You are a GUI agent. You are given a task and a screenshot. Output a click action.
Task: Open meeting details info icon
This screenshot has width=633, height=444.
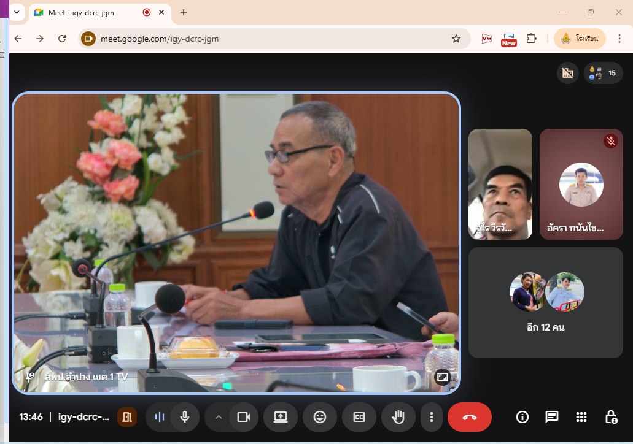tap(522, 417)
